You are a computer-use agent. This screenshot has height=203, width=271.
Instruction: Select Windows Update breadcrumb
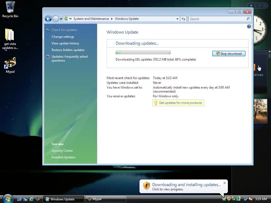[x=127, y=19]
